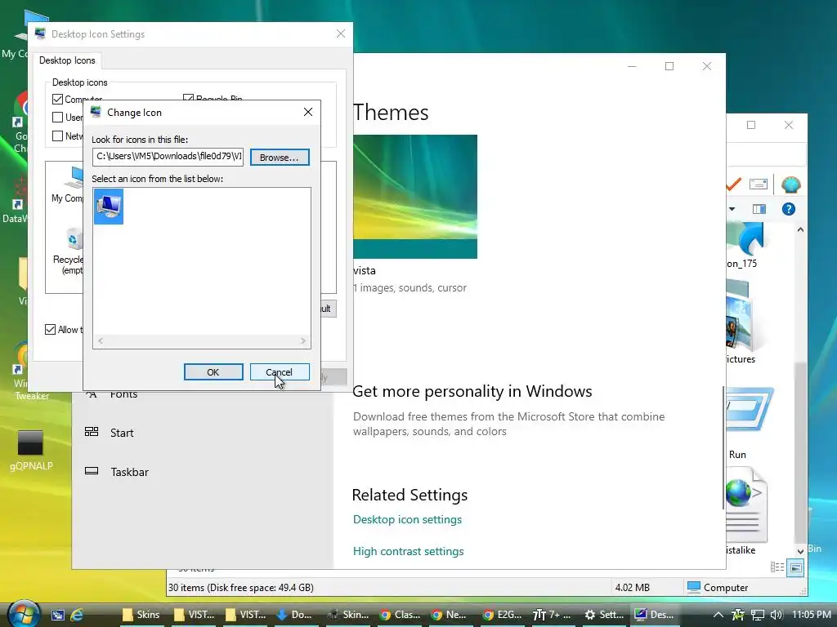Toggle the Network desktop icon checkbox
Screen dimensions: 837x627
[58, 136]
